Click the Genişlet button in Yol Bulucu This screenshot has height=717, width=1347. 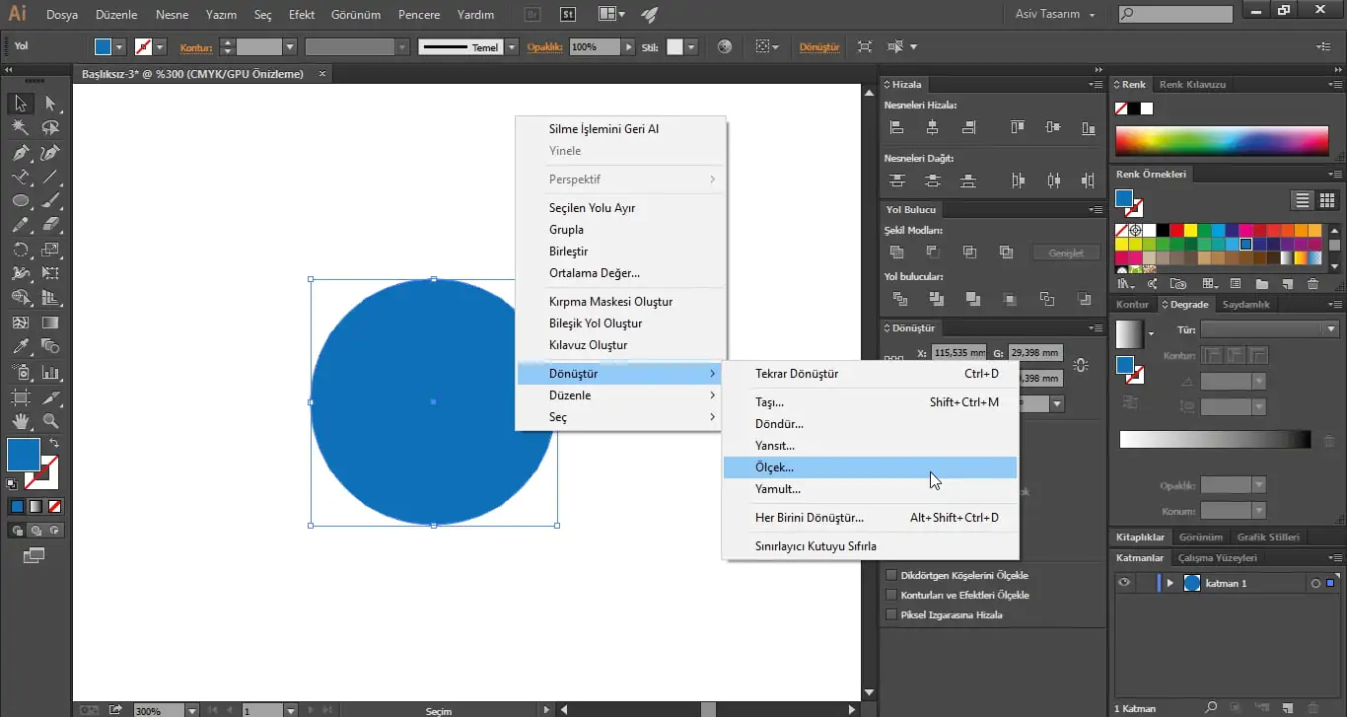[x=1066, y=252]
